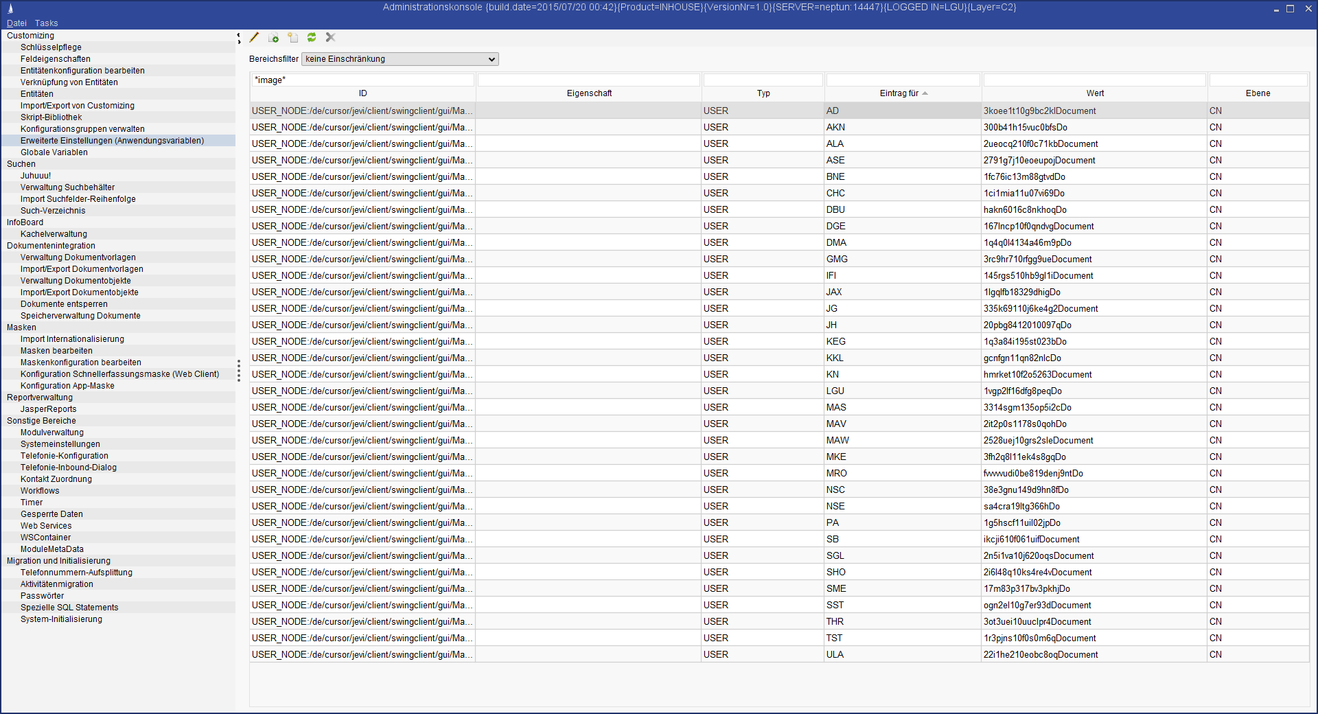
Task: Sort table by the Wert column header
Action: click(1095, 93)
